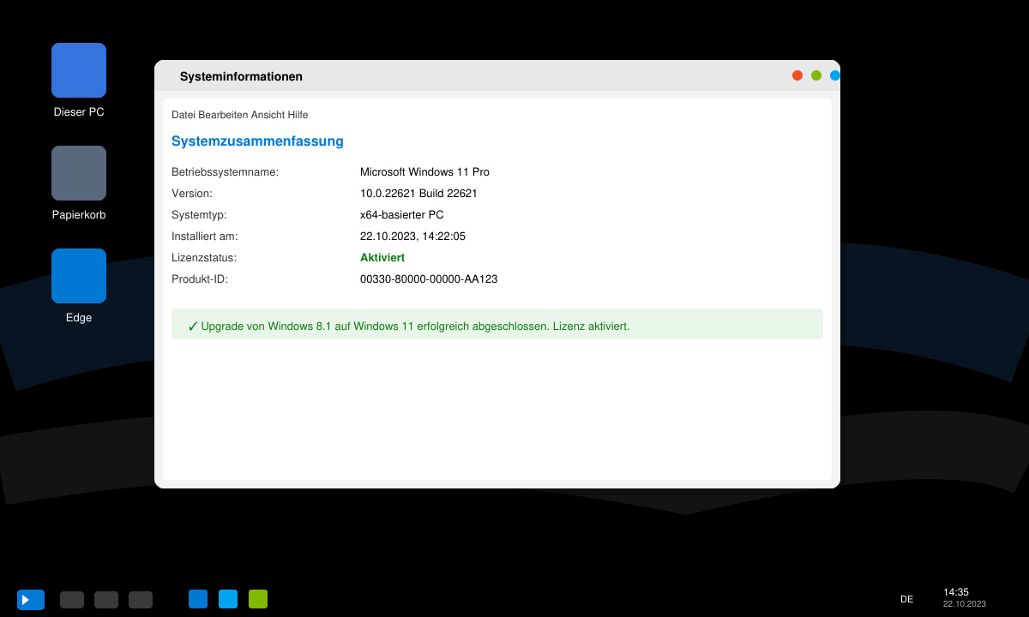This screenshot has height=617, width=1029.
Task: Select the Produkt-ID label
Action: click(200, 279)
